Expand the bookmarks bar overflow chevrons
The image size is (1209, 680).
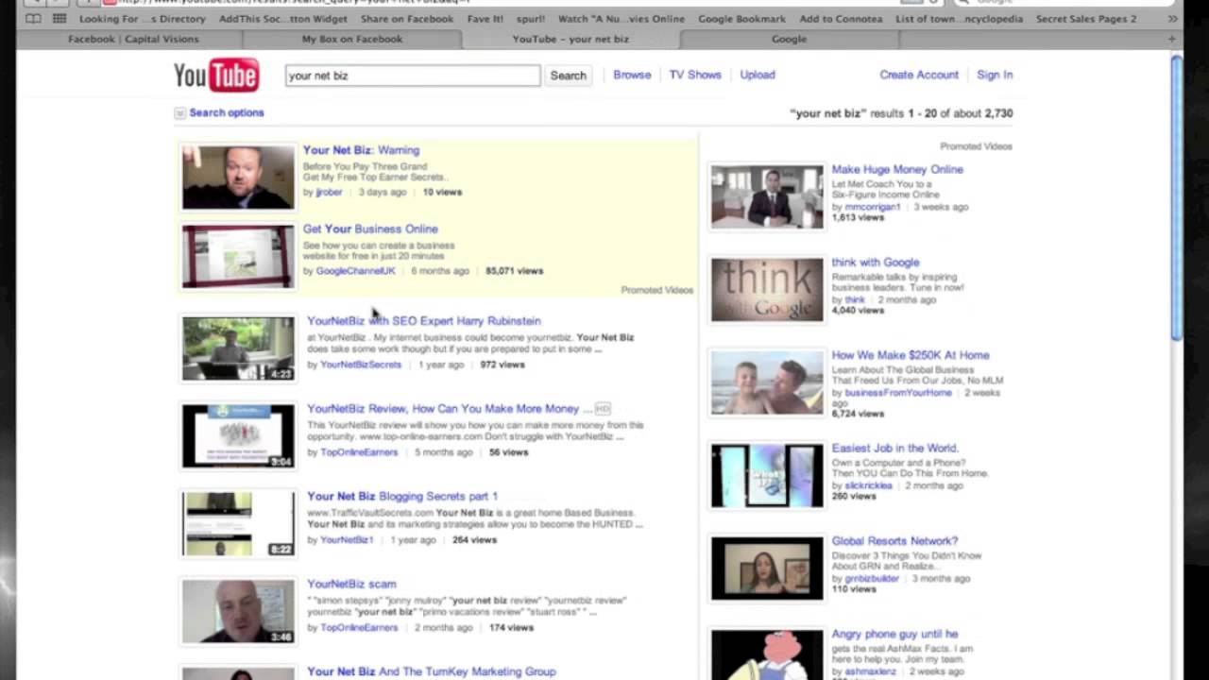click(x=1173, y=19)
